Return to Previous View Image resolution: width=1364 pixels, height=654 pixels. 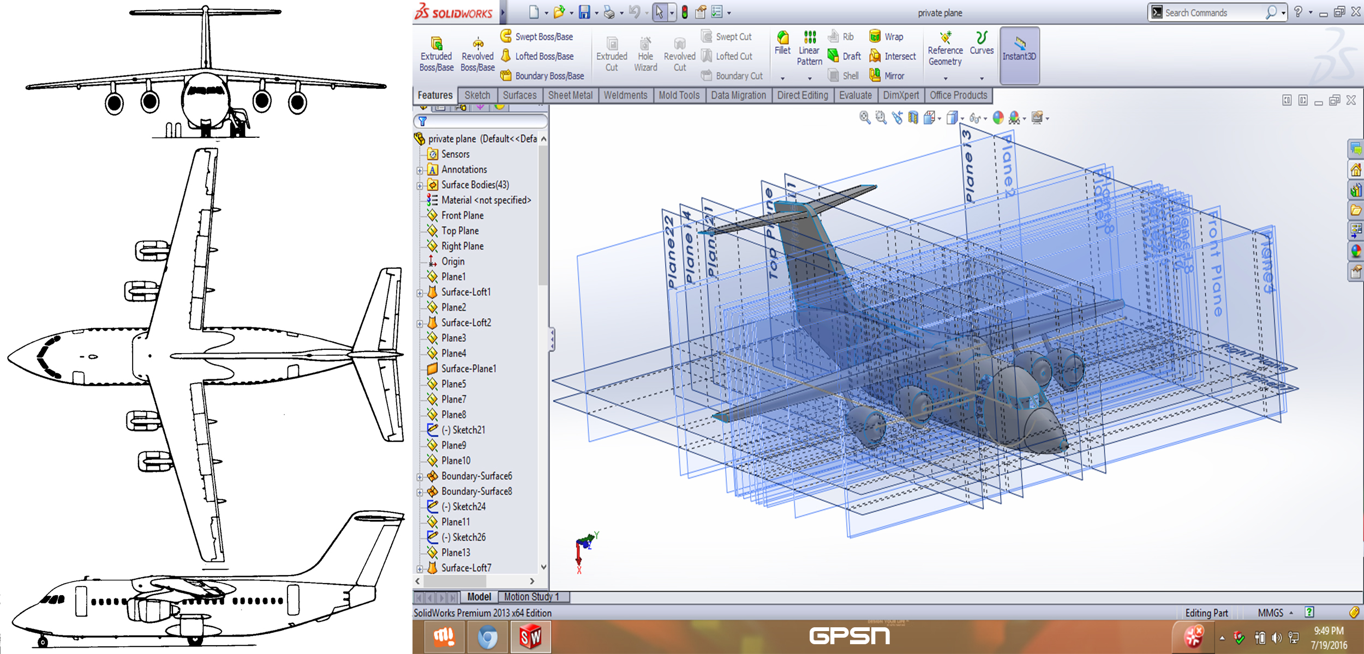[x=897, y=118]
